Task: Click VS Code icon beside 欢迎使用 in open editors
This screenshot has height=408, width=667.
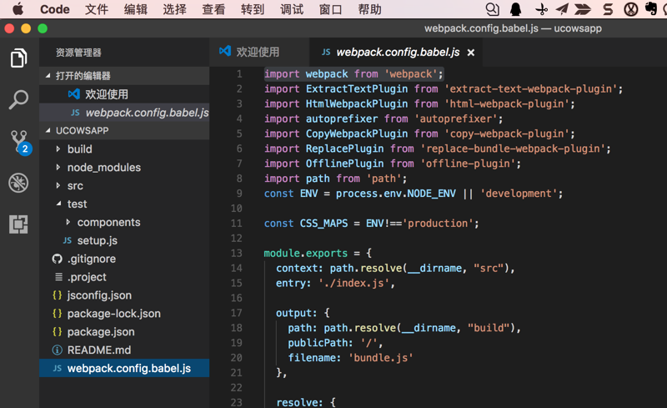Action: click(x=74, y=93)
